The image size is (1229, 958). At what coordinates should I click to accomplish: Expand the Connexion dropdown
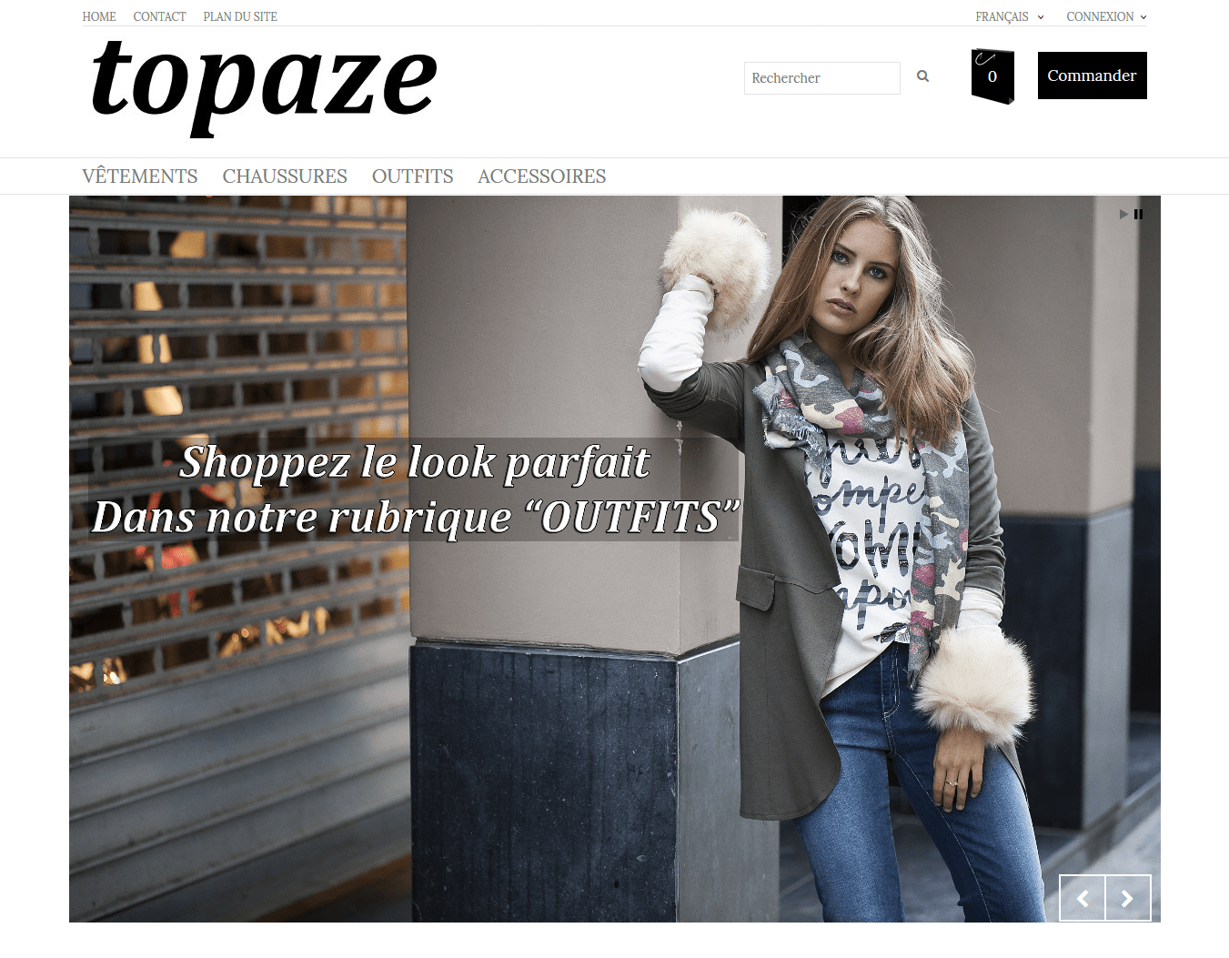pyautogui.click(x=1106, y=16)
